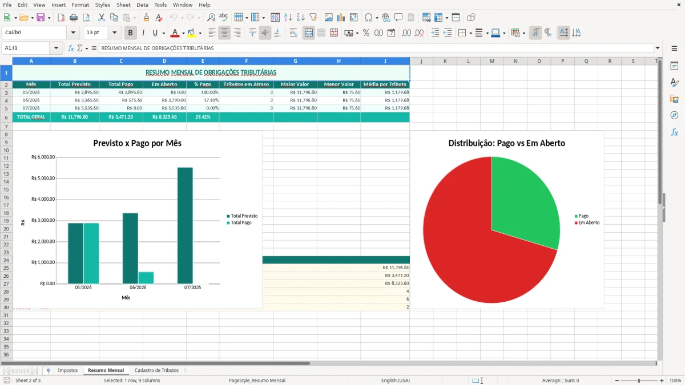
Task: Open the Data menu
Action: [x=142, y=5]
